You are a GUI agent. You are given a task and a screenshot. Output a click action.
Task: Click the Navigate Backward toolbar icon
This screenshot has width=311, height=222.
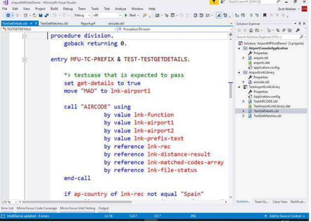click(8, 15)
